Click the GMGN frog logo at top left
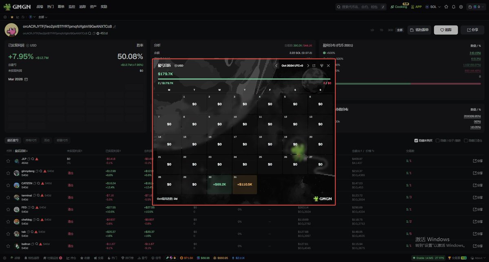This screenshot has width=489, height=262. pos(17,7)
